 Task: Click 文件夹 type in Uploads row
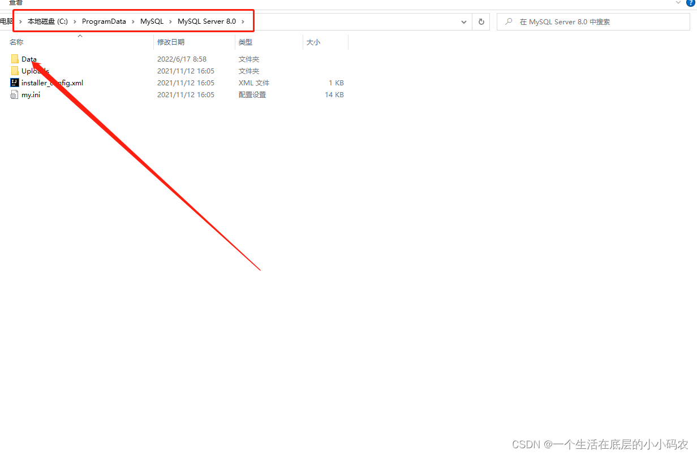click(249, 71)
